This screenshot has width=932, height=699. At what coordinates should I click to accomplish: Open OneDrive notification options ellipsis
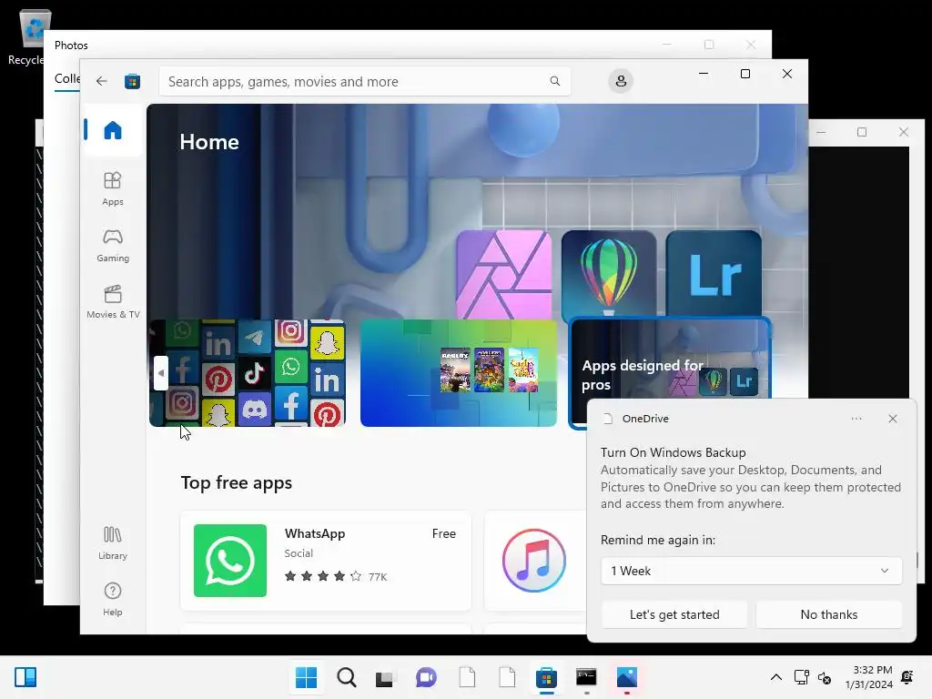(x=856, y=419)
